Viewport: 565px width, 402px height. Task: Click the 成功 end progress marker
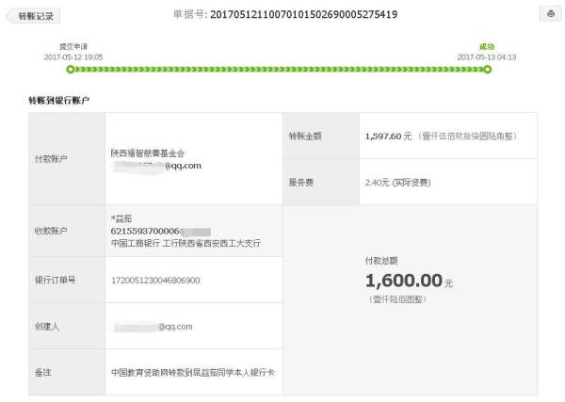point(487,69)
